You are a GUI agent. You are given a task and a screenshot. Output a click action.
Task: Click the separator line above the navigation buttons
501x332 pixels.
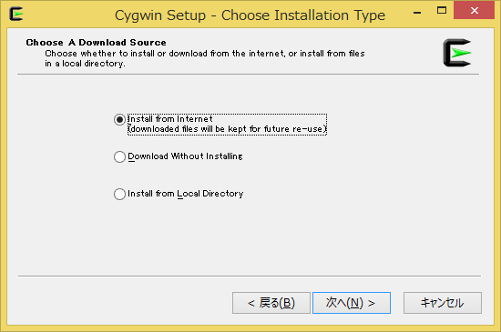pos(250,276)
